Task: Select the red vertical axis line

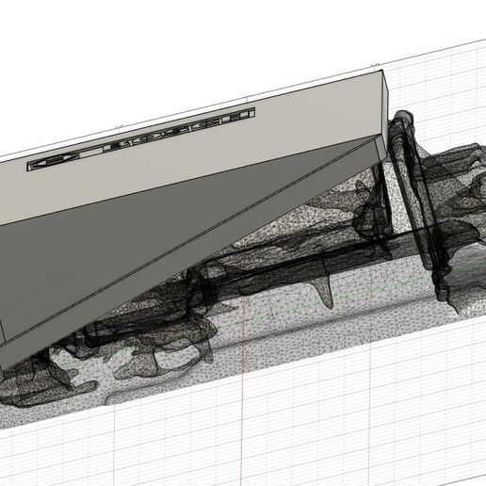Action: click(241, 393)
